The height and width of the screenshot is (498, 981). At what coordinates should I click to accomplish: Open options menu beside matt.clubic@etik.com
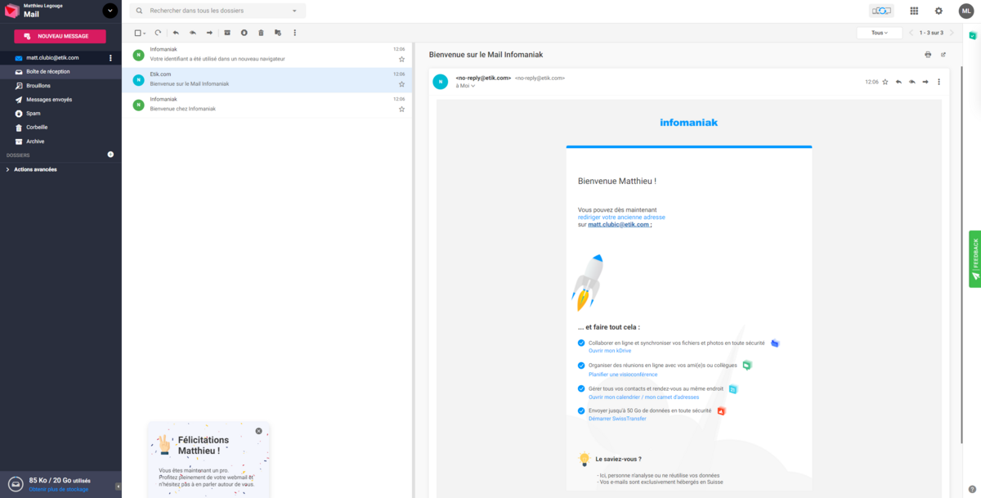pyautogui.click(x=110, y=58)
